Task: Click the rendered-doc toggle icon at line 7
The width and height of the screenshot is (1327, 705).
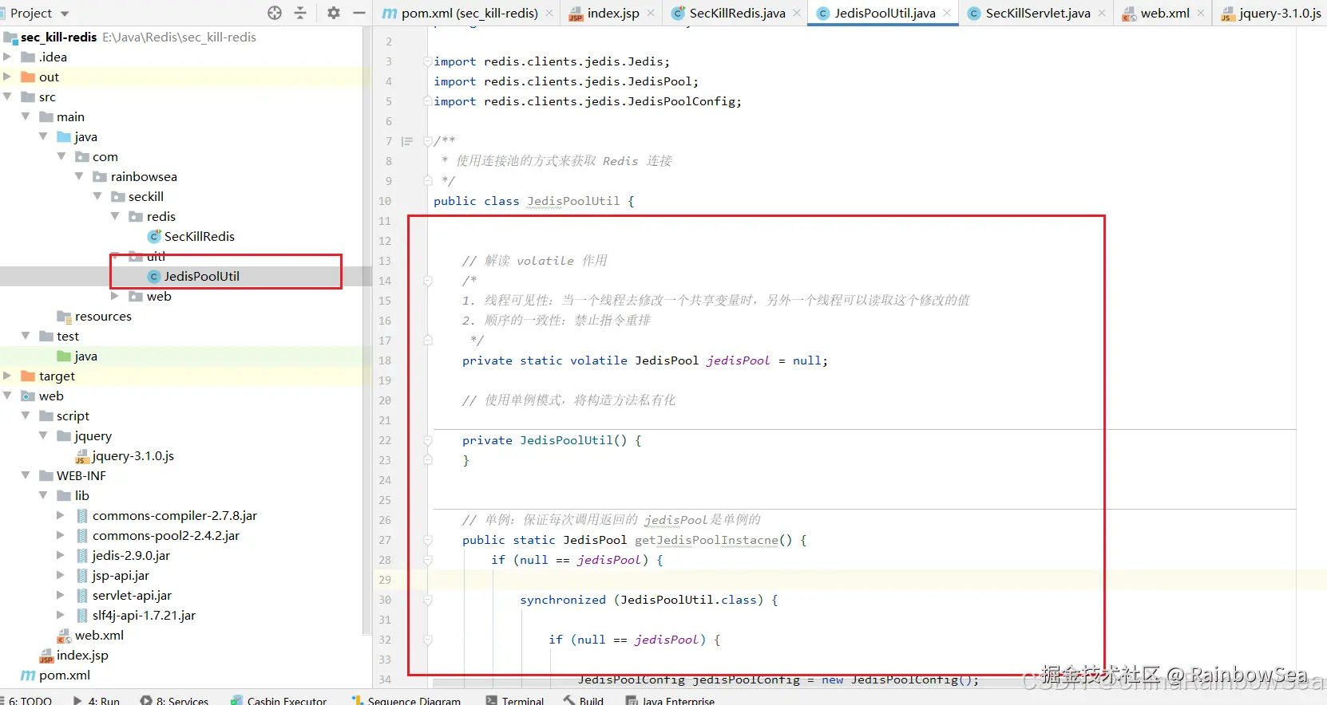Action: point(406,141)
